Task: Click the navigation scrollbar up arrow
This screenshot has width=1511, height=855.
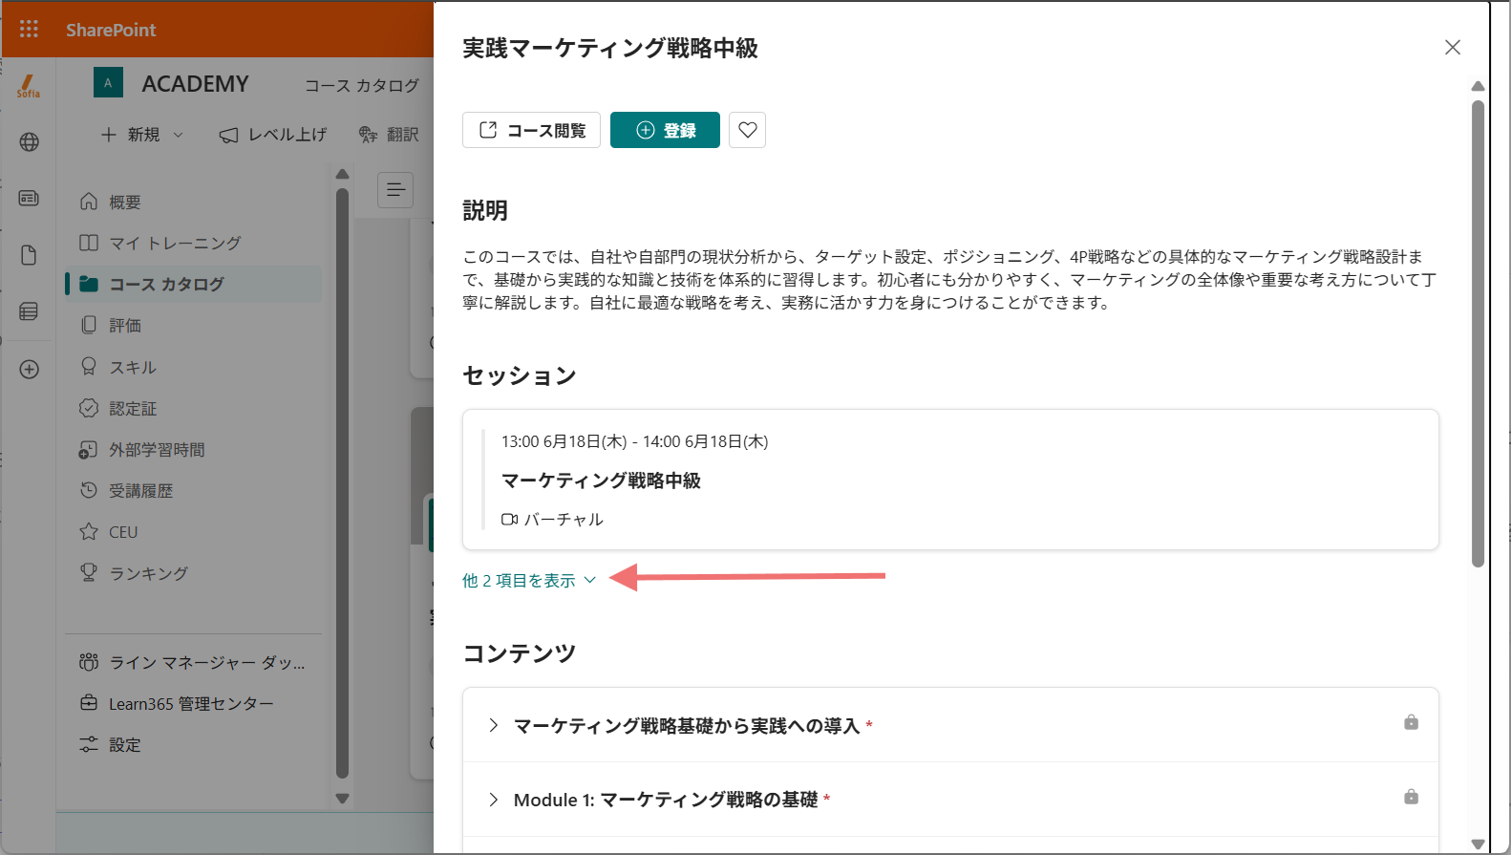Action: coord(342,174)
